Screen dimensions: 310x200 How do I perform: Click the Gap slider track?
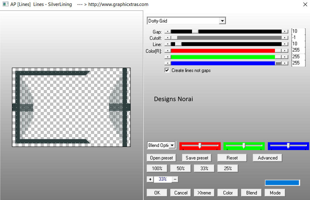(x=226, y=32)
